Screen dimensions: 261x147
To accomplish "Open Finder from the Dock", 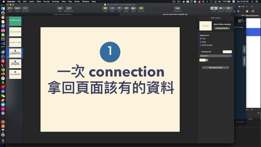I will tap(3, 9).
